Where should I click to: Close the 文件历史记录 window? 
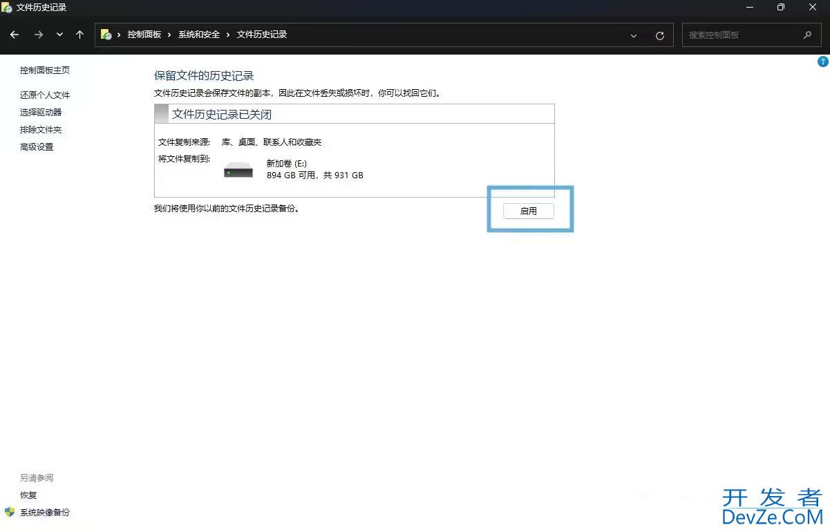[x=813, y=7]
